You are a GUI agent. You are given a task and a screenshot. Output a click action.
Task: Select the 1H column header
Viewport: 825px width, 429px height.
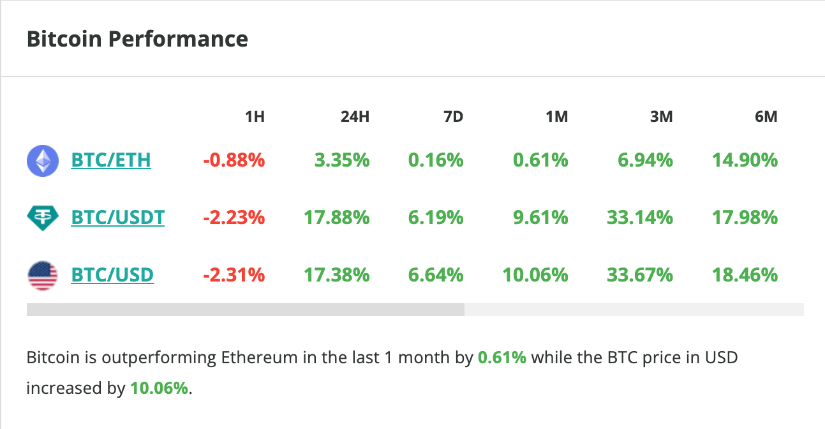[255, 117]
